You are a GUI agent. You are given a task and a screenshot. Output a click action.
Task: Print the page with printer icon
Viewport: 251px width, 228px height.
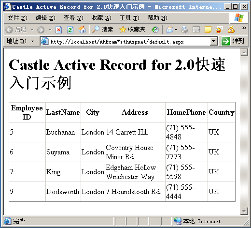point(185,30)
